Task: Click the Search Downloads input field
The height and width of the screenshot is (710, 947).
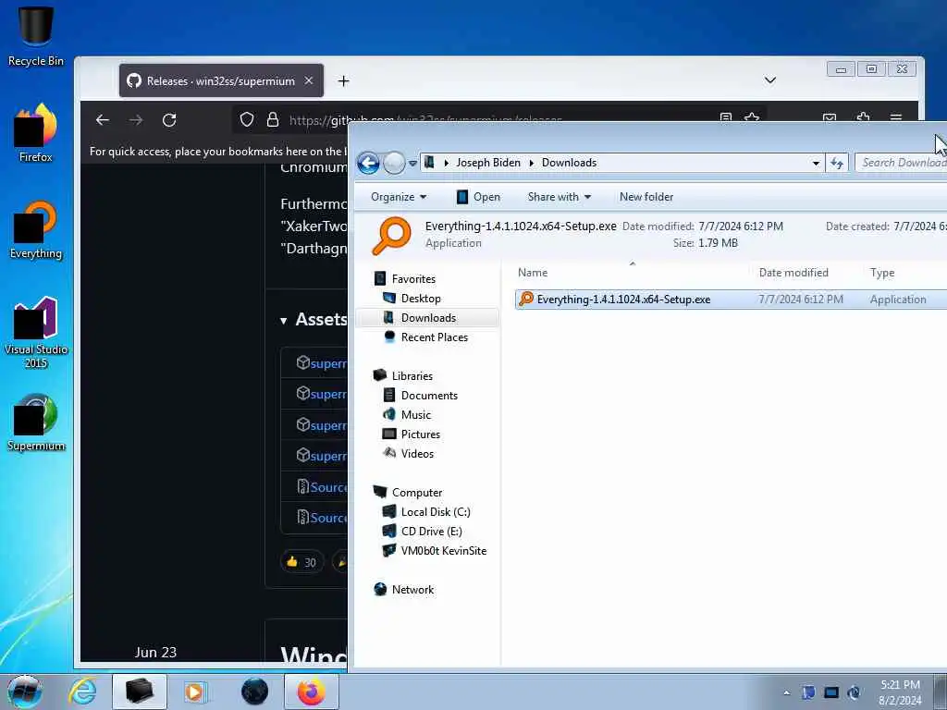Action: [x=901, y=163]
